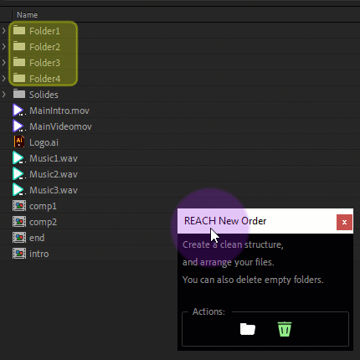Expand Folder1 with its chevron
The height and width of the screenshot is (360, 360).
[3, 30]
